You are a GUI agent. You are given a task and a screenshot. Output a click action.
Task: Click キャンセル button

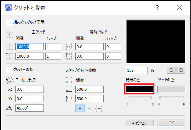(x=140, y=123)
